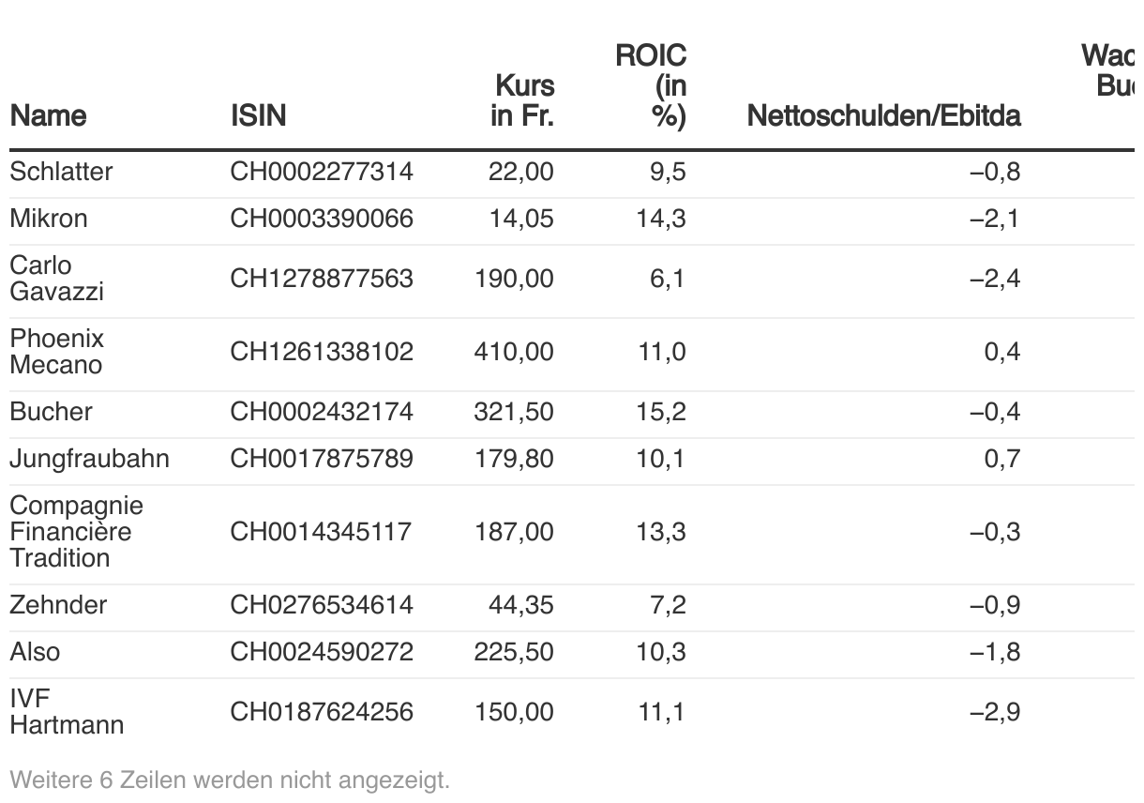Click the Kurs in Fr. header
The image size is (1144, 803).
[x=522, y=100]
